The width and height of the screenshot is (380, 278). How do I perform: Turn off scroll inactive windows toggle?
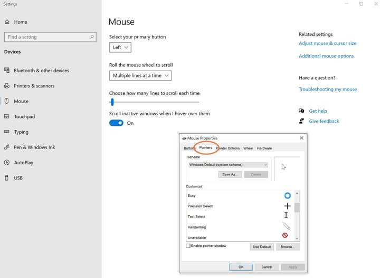pos(116,123)
